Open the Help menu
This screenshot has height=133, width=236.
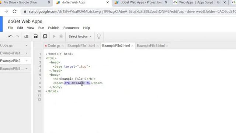[x=87, y=28]
